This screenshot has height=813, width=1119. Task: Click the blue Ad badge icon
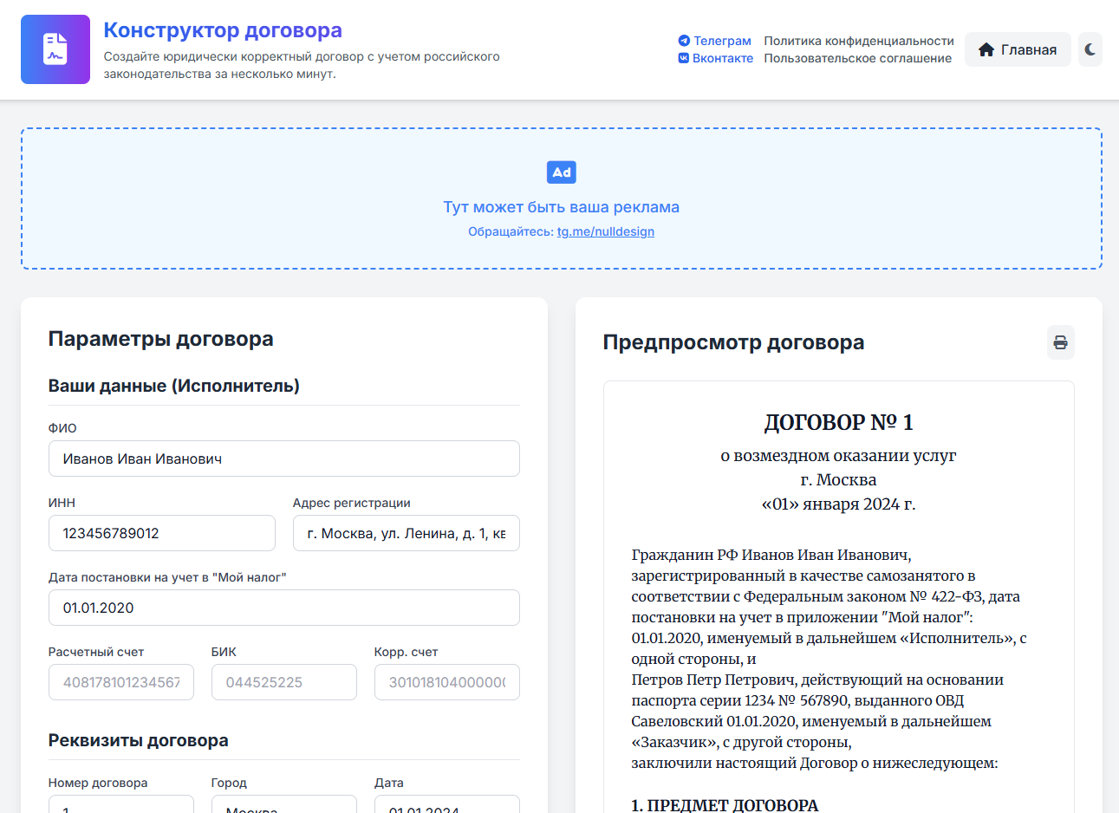click(562, 172)
